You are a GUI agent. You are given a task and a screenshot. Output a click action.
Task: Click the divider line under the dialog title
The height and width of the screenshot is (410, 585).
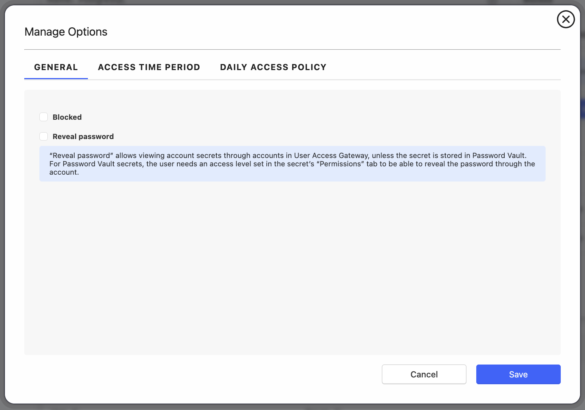pos(292,49)
